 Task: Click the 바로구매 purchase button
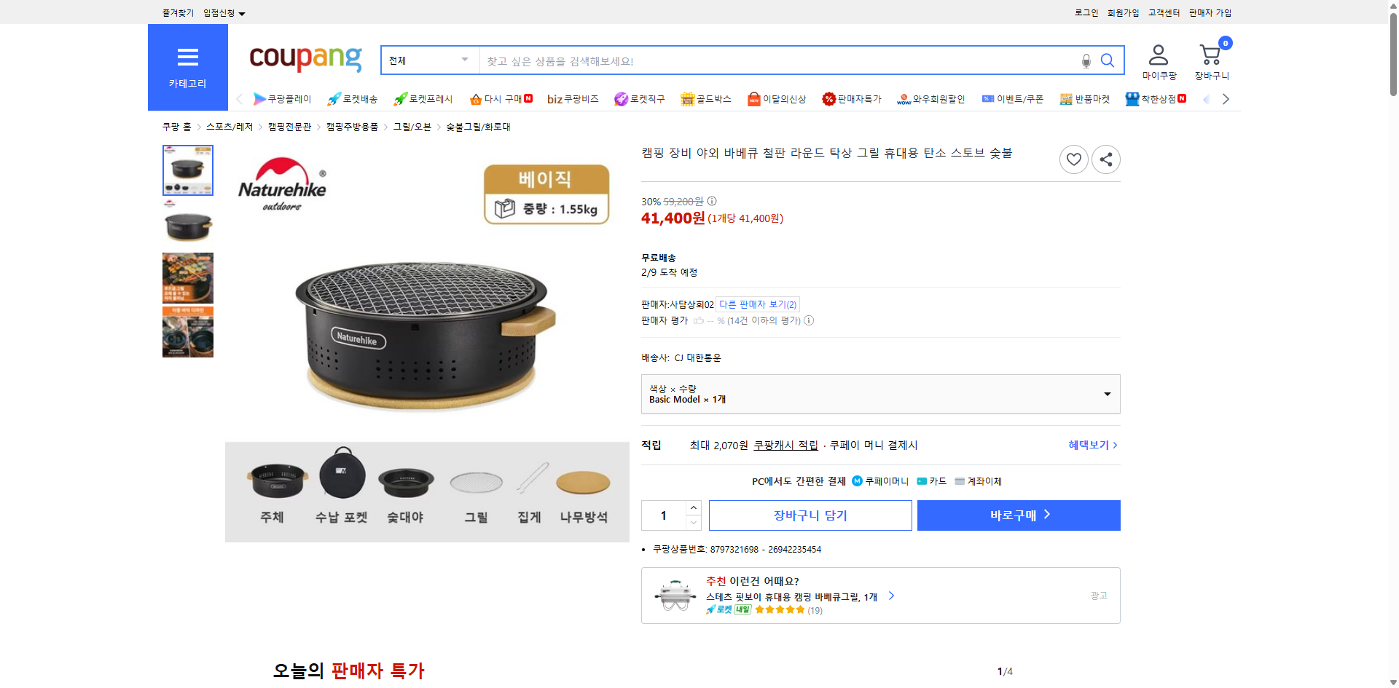coord(1018,515)
